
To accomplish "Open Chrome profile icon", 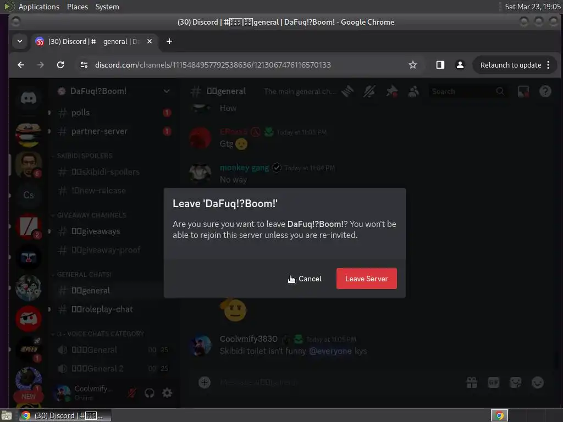I will click(460, 65).
